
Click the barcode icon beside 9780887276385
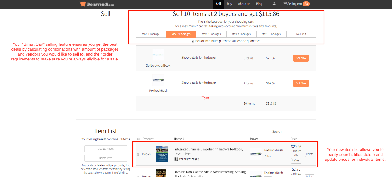(x=176, y=160)
